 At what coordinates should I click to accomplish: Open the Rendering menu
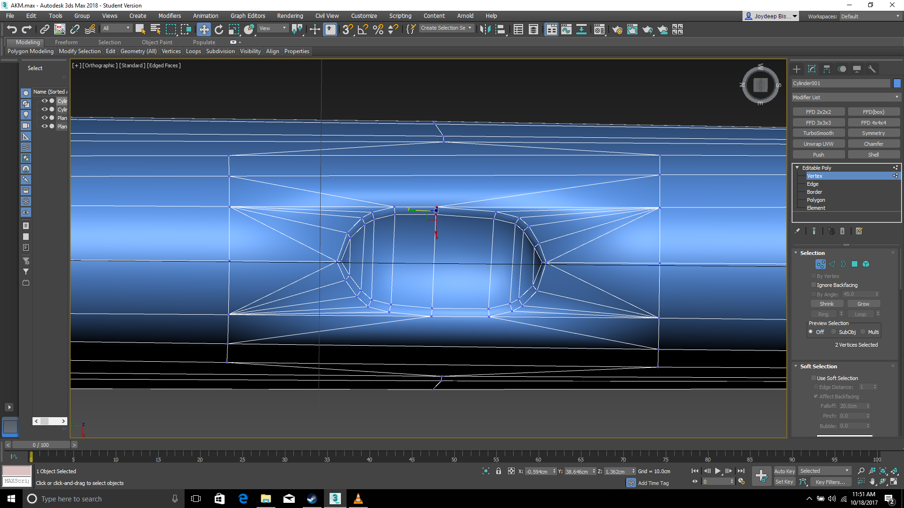[290, 16]
